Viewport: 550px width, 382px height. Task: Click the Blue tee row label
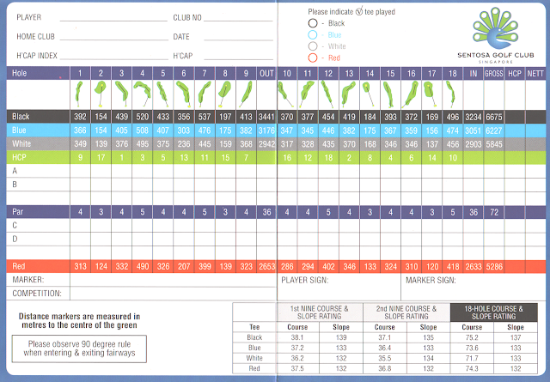click(x=19, y=130)
